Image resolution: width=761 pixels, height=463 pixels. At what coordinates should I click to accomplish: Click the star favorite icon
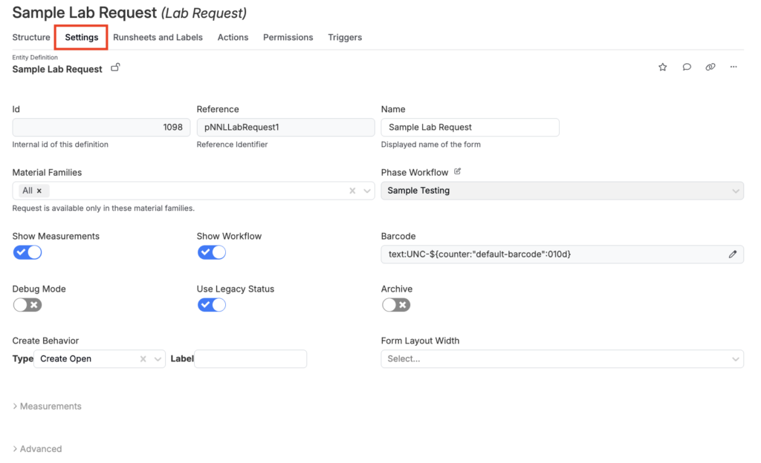tap(662, 68)
